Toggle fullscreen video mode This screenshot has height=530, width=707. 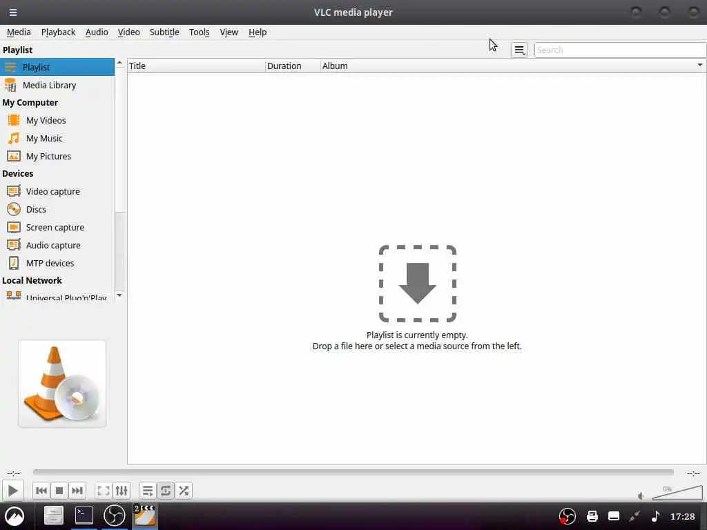click(104, 491)
